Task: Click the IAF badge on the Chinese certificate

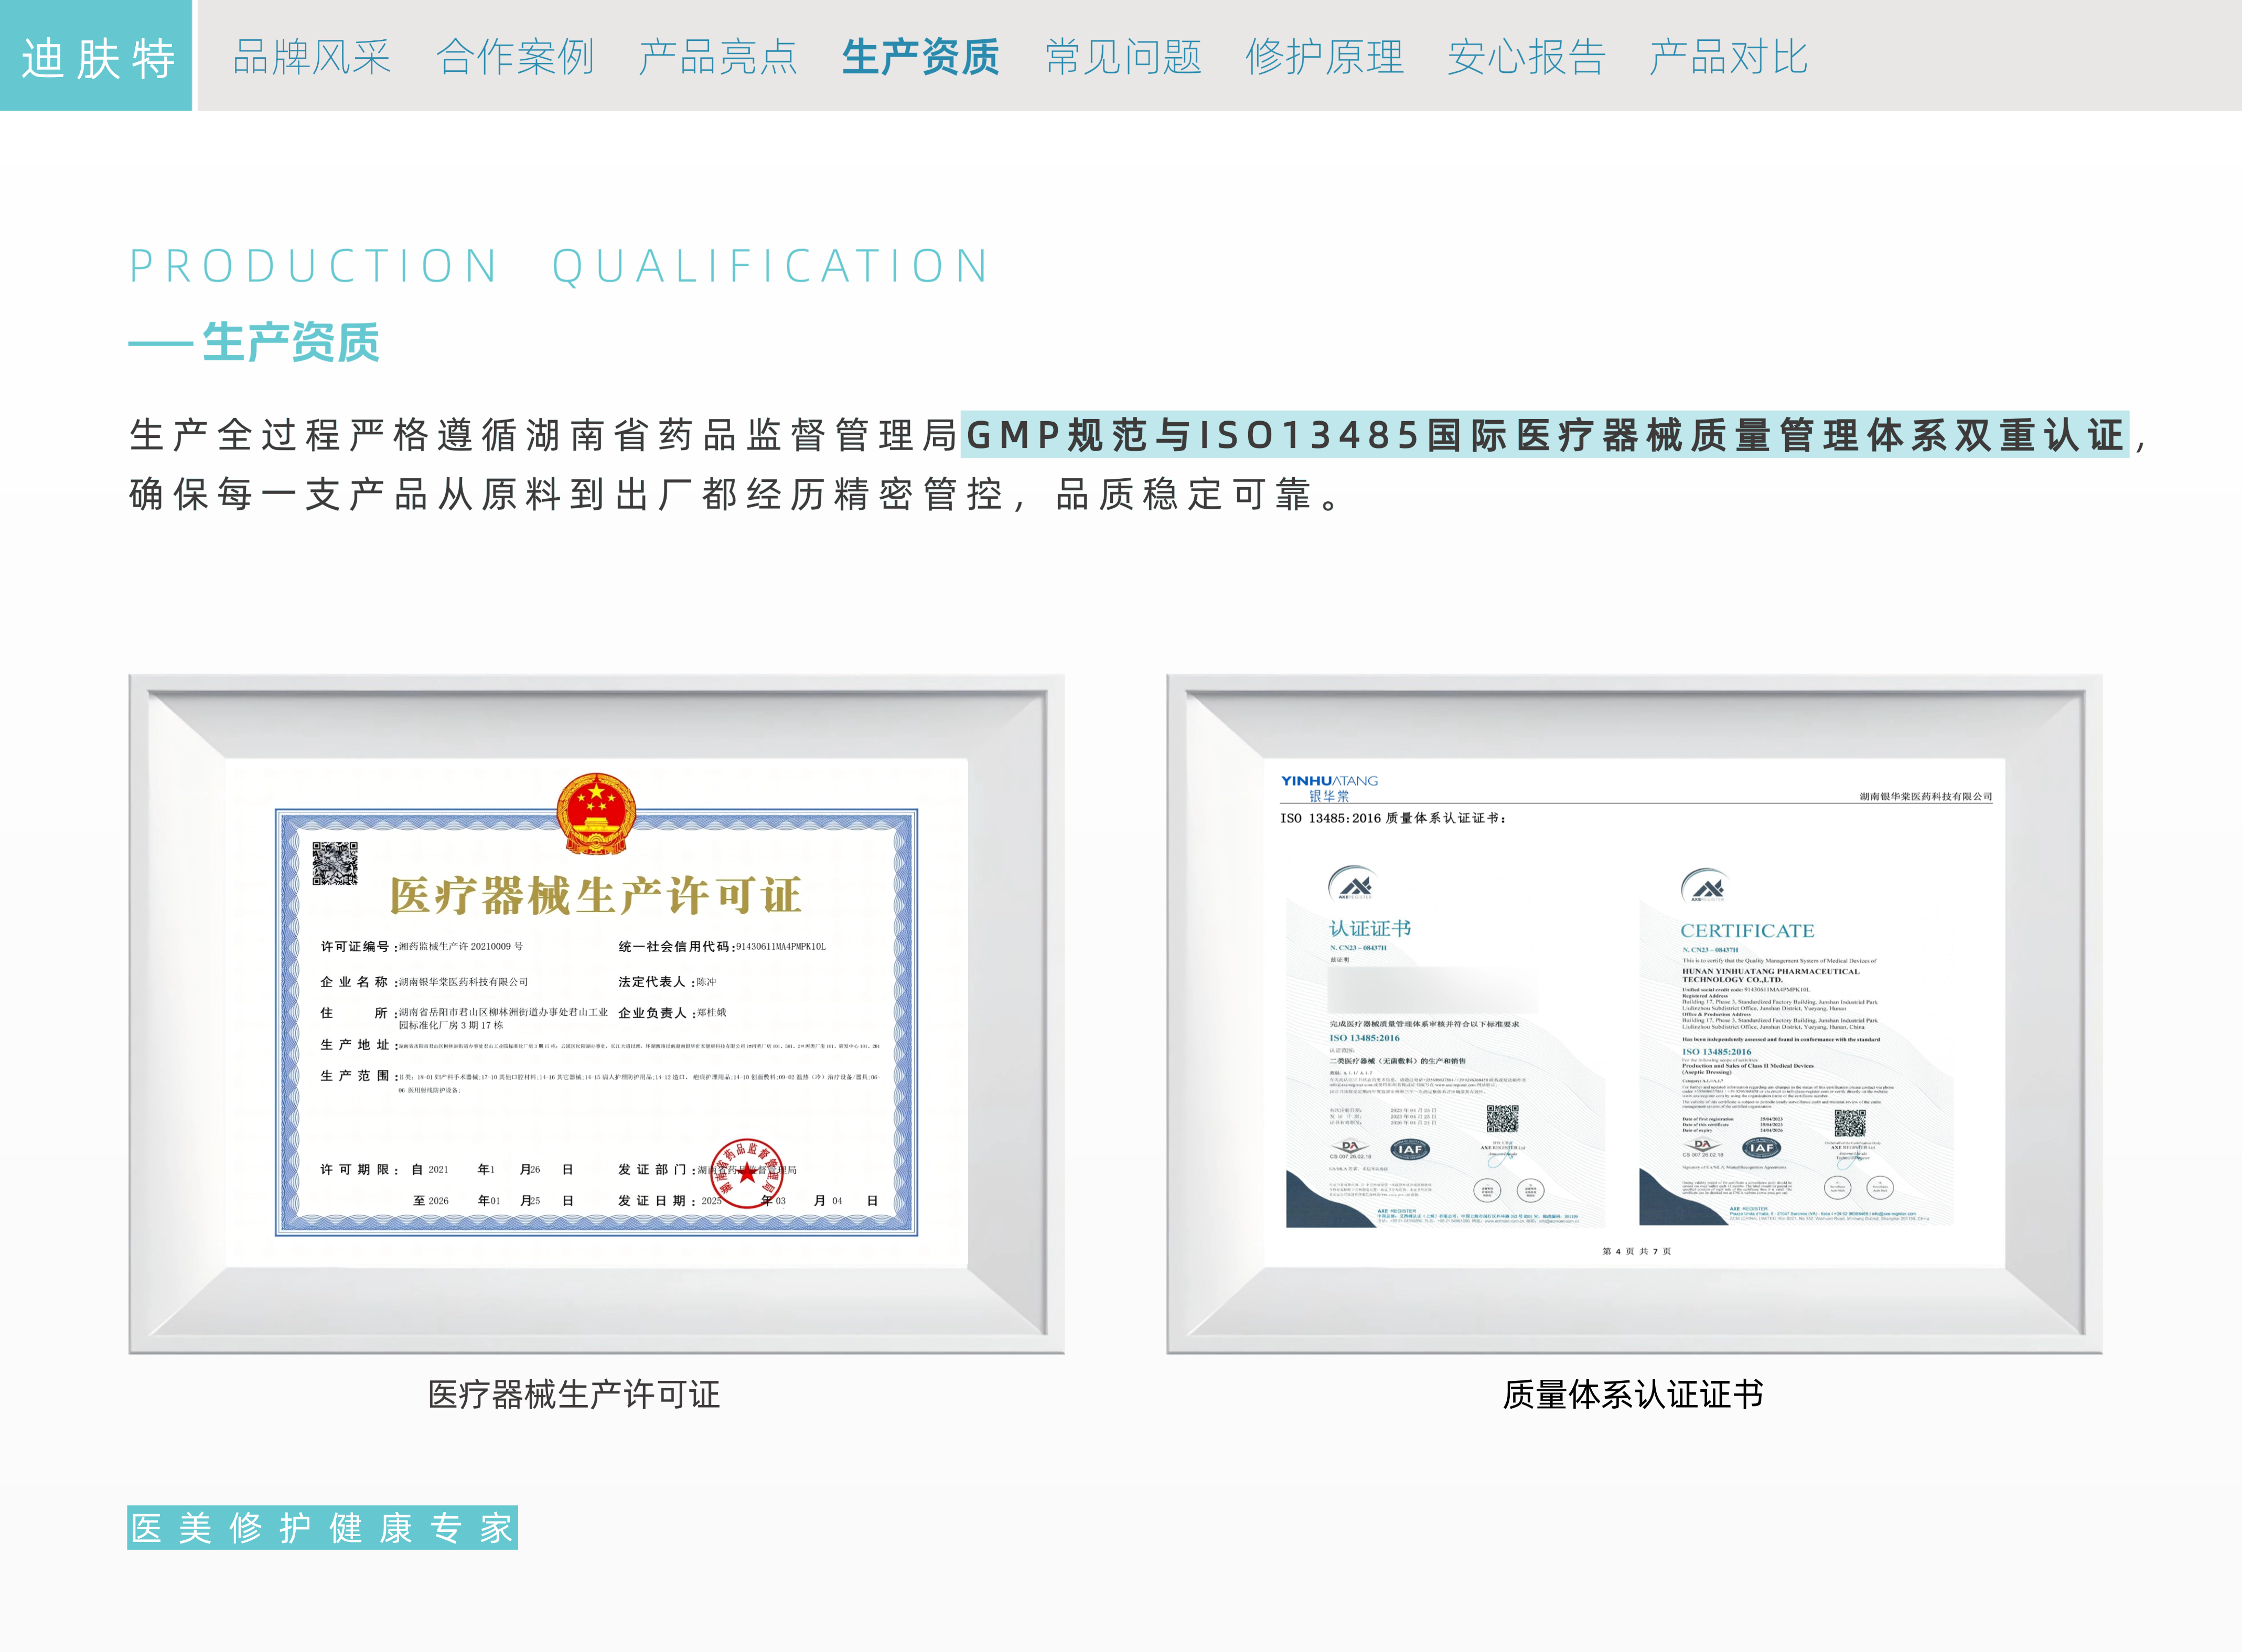Action: coord(1410,1149)
